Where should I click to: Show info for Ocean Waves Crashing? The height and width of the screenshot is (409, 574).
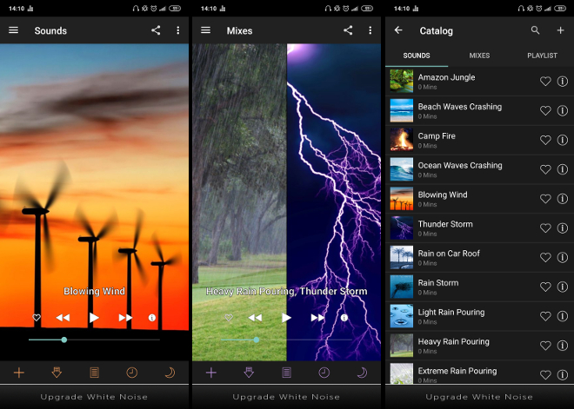click(562, 169)
